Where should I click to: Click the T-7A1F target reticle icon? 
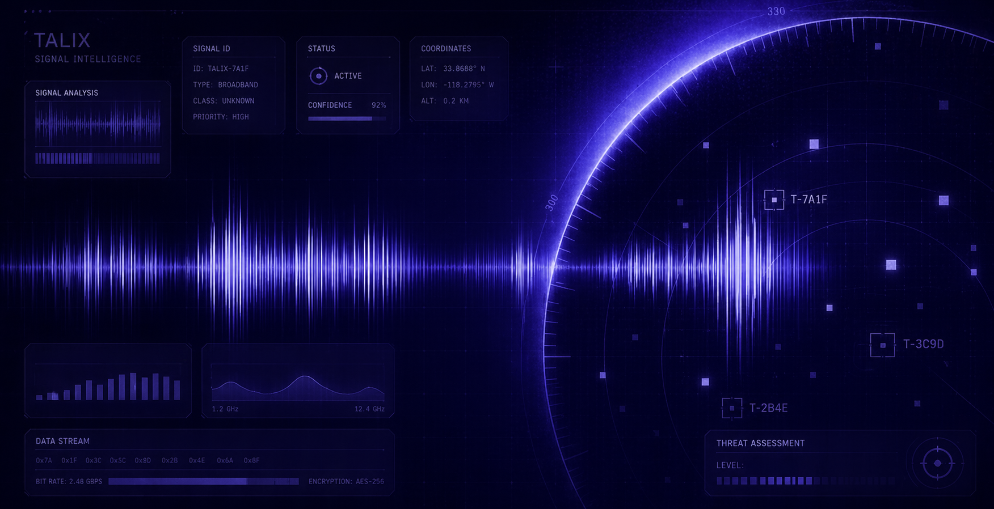pos(774,200)
